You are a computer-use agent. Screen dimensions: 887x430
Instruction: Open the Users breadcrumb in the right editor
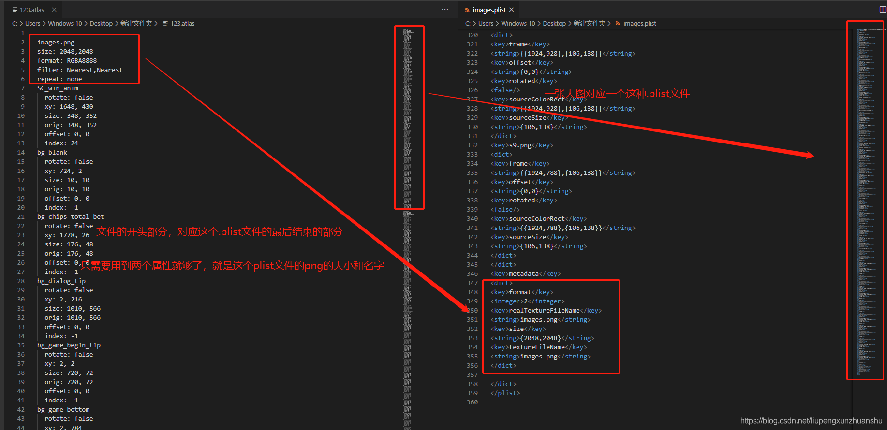486,23
